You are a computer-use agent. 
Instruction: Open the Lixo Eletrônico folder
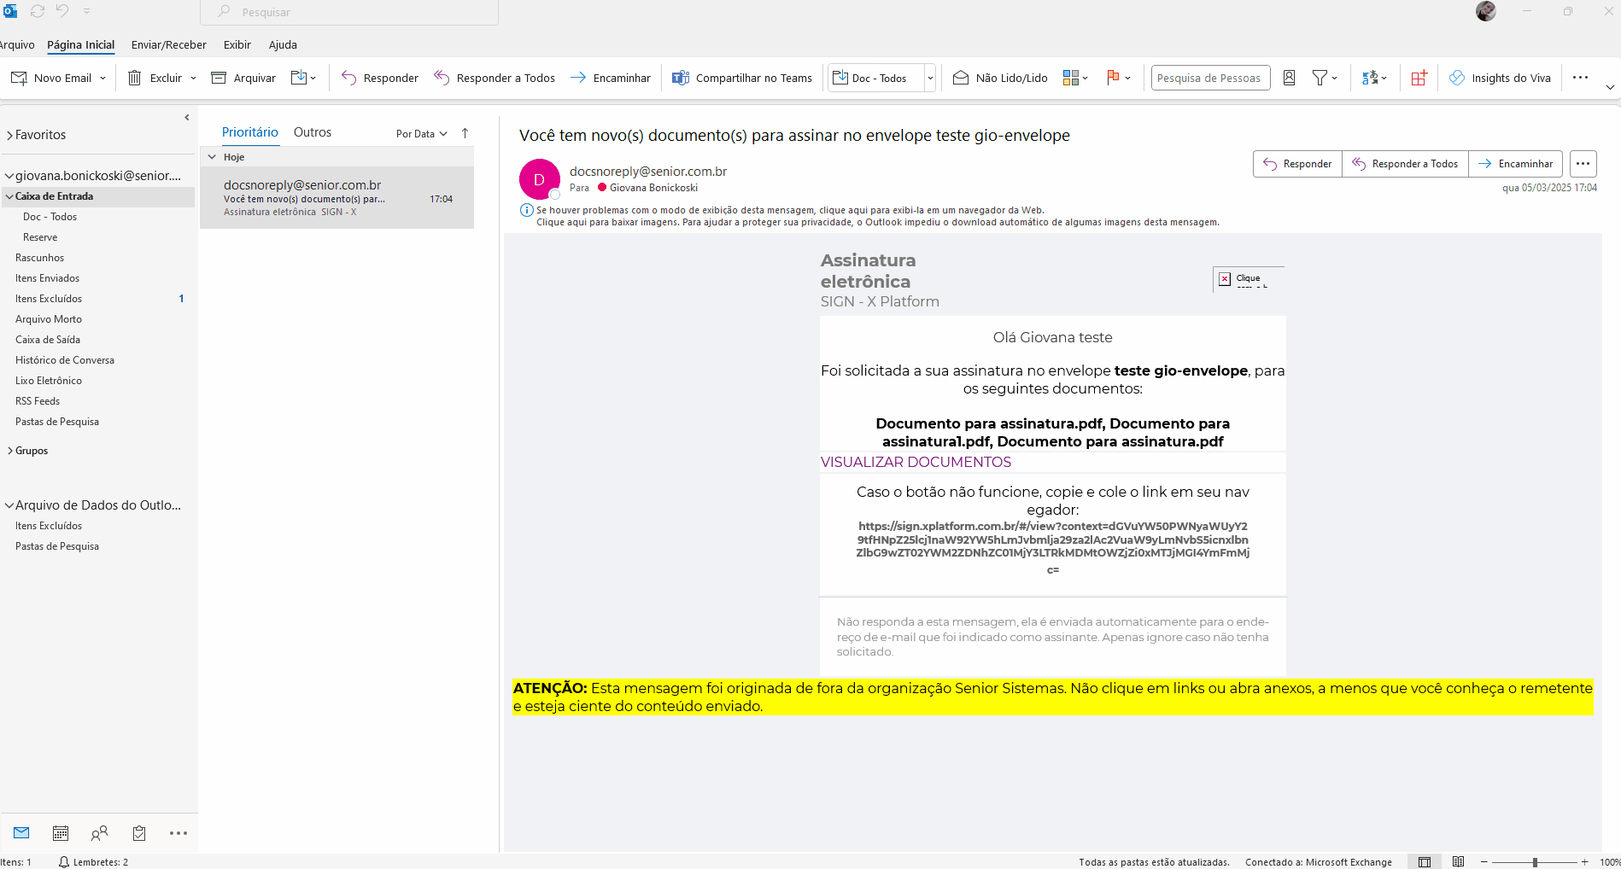[49, 381]
